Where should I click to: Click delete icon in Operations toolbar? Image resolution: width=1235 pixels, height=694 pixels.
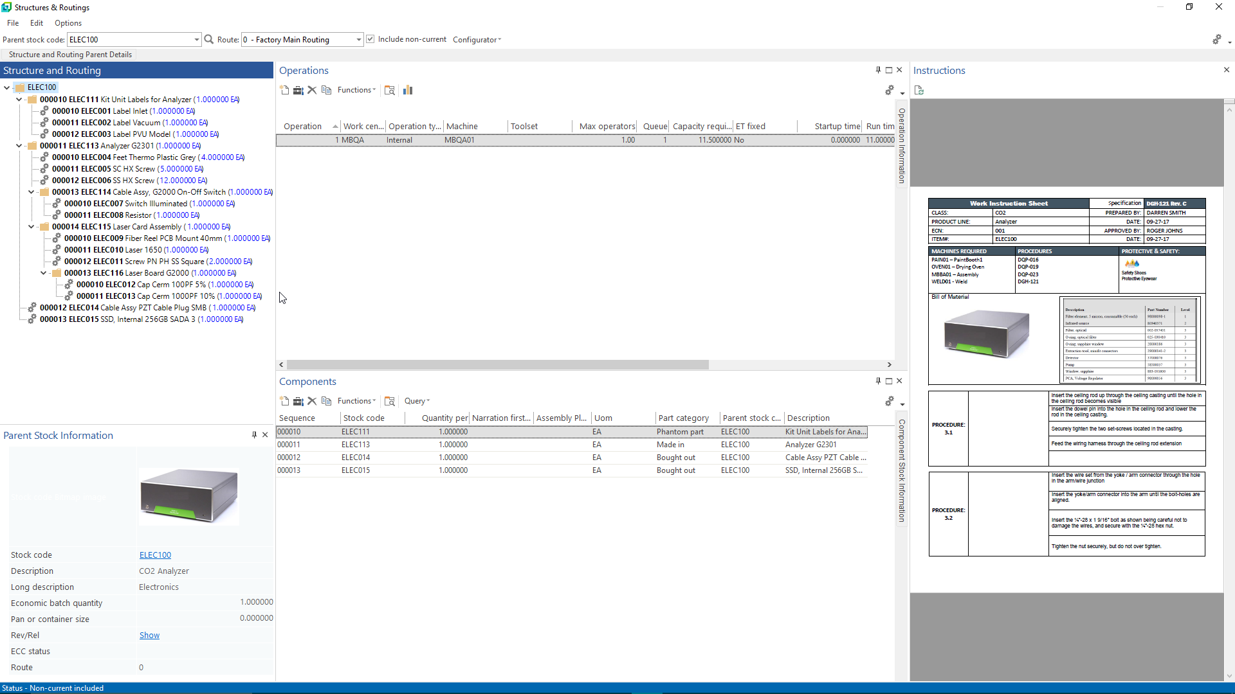click(x=312, y=90)
